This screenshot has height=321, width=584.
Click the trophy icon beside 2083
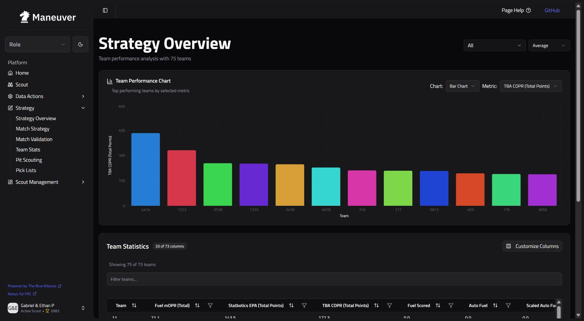click(47, 311)
